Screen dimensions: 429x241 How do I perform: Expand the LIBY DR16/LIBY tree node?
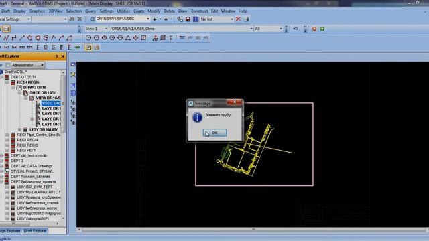19,129
